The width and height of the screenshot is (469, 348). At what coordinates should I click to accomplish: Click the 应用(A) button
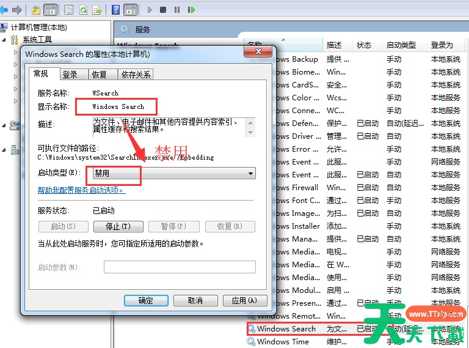point(245,300)
